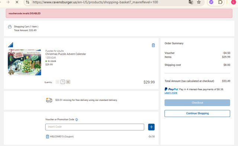Stop loading the page with the X
This screenshot has height=146, width=238.
[x=17, y=2]
